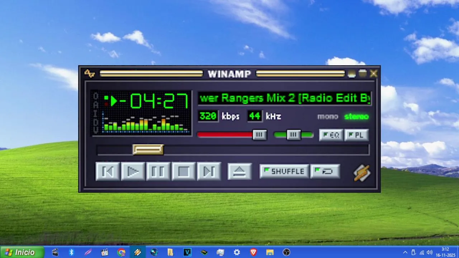
Task: Click the WINAMP title text
Action: pos(229,74)
